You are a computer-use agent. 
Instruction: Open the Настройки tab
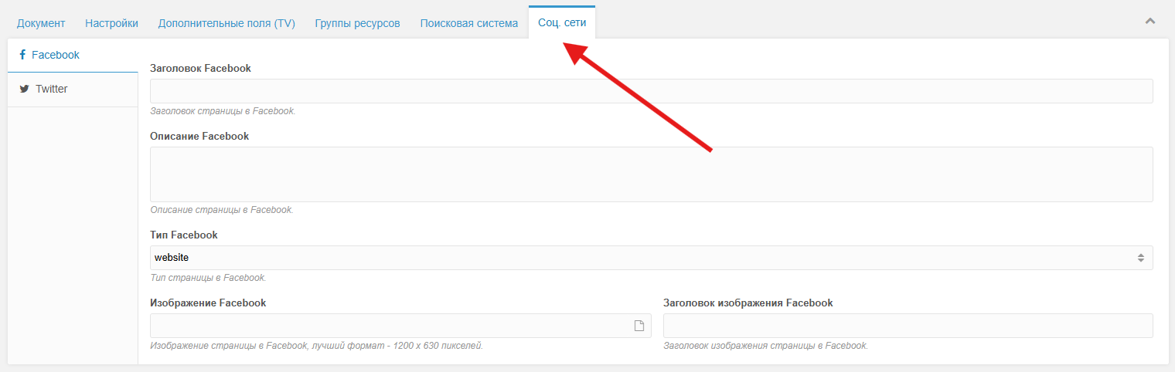click(111, 23)
